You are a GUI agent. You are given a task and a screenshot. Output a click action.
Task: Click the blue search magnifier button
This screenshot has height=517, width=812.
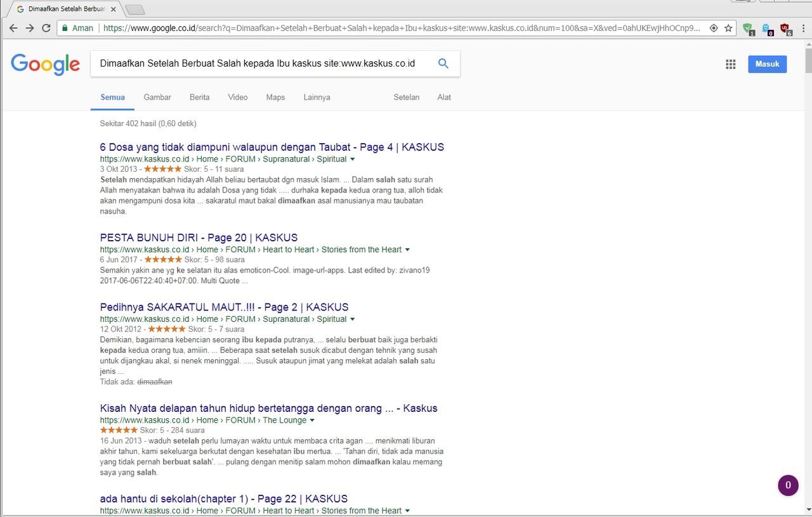443,63
